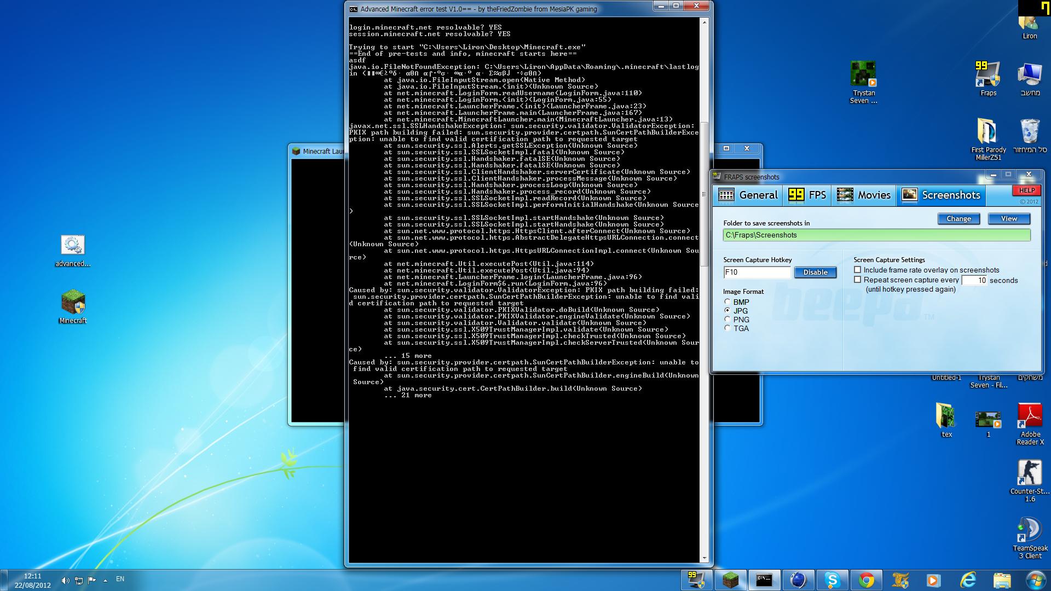Click the Change folder button
The height and width of the screenshot is (591, 1051).
(x=958, y=219)
